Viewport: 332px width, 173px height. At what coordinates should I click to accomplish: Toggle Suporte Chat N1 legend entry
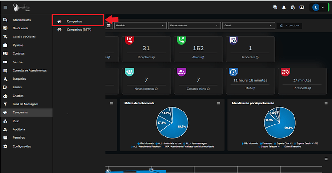(283, 143)
